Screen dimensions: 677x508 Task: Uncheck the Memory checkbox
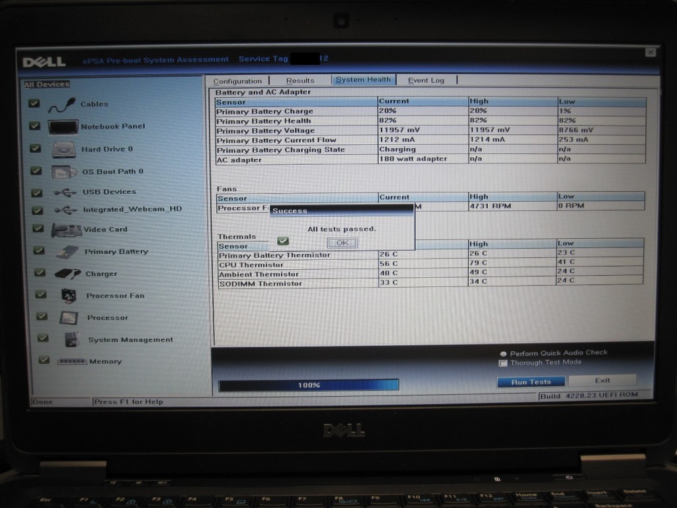pyautogui.click(x=44, y=359)
